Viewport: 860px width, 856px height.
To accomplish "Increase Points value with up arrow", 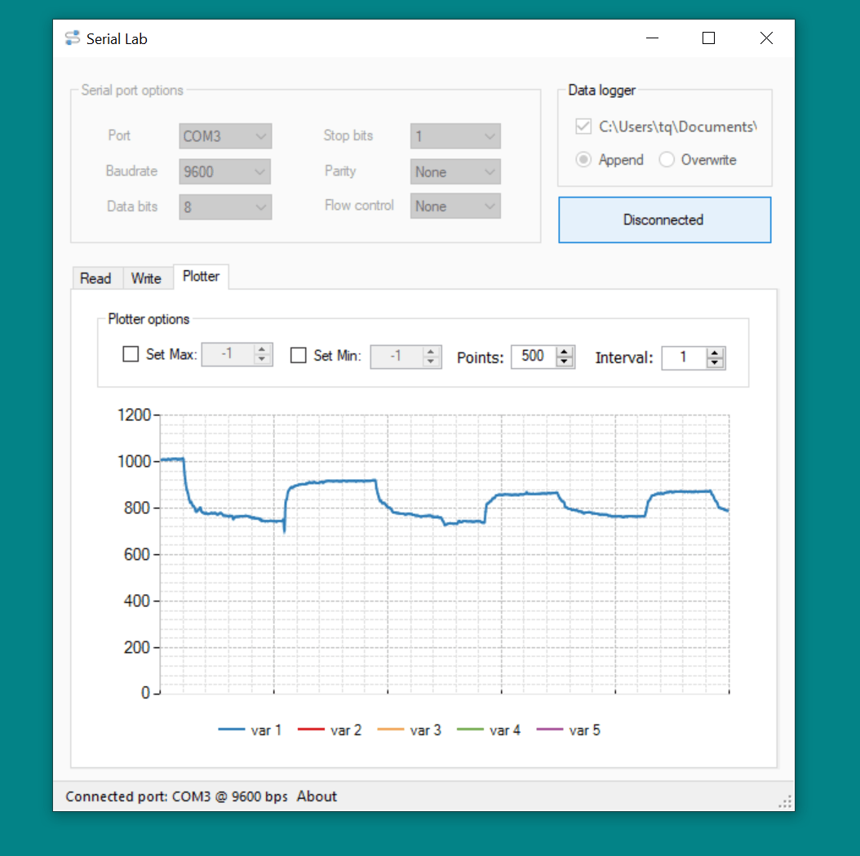I will (565, 352).
